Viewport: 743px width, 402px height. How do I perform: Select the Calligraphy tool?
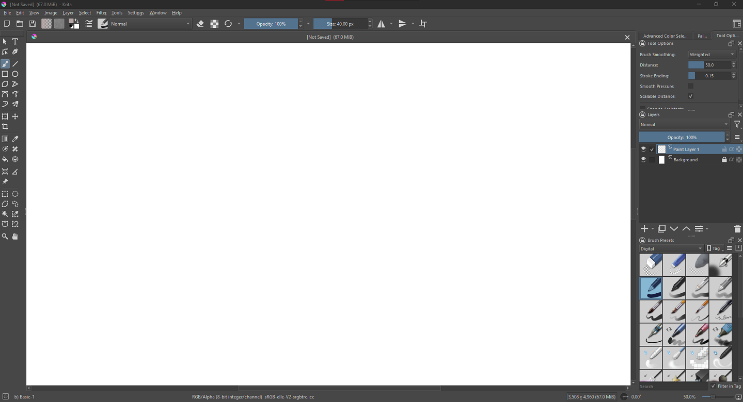pyautogui.click(x=15, y=52)
